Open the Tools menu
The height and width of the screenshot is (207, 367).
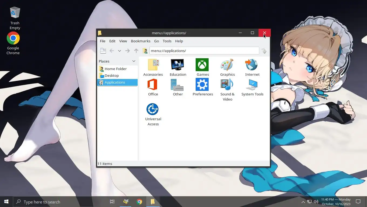point(167,41)
